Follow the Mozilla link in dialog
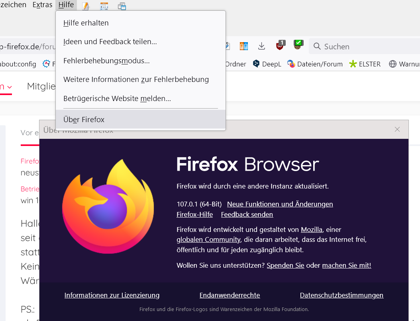This screenshot has height=321, width=420. tap(312, 230)
